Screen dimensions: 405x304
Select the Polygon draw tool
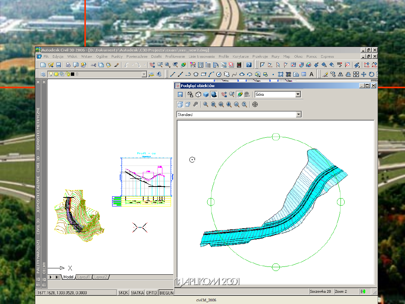(x=196, y=74)
